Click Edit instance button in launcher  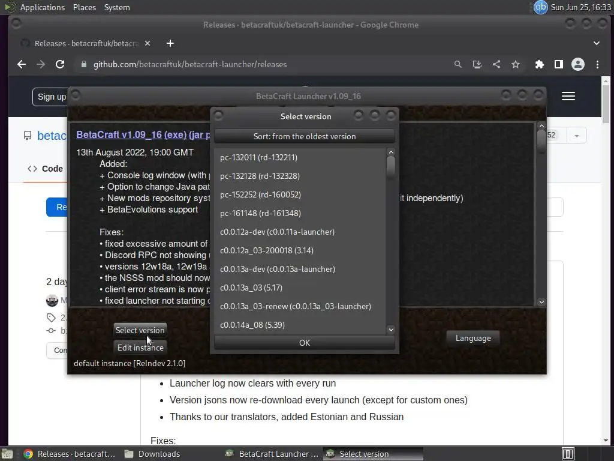(x=140, y=348)
